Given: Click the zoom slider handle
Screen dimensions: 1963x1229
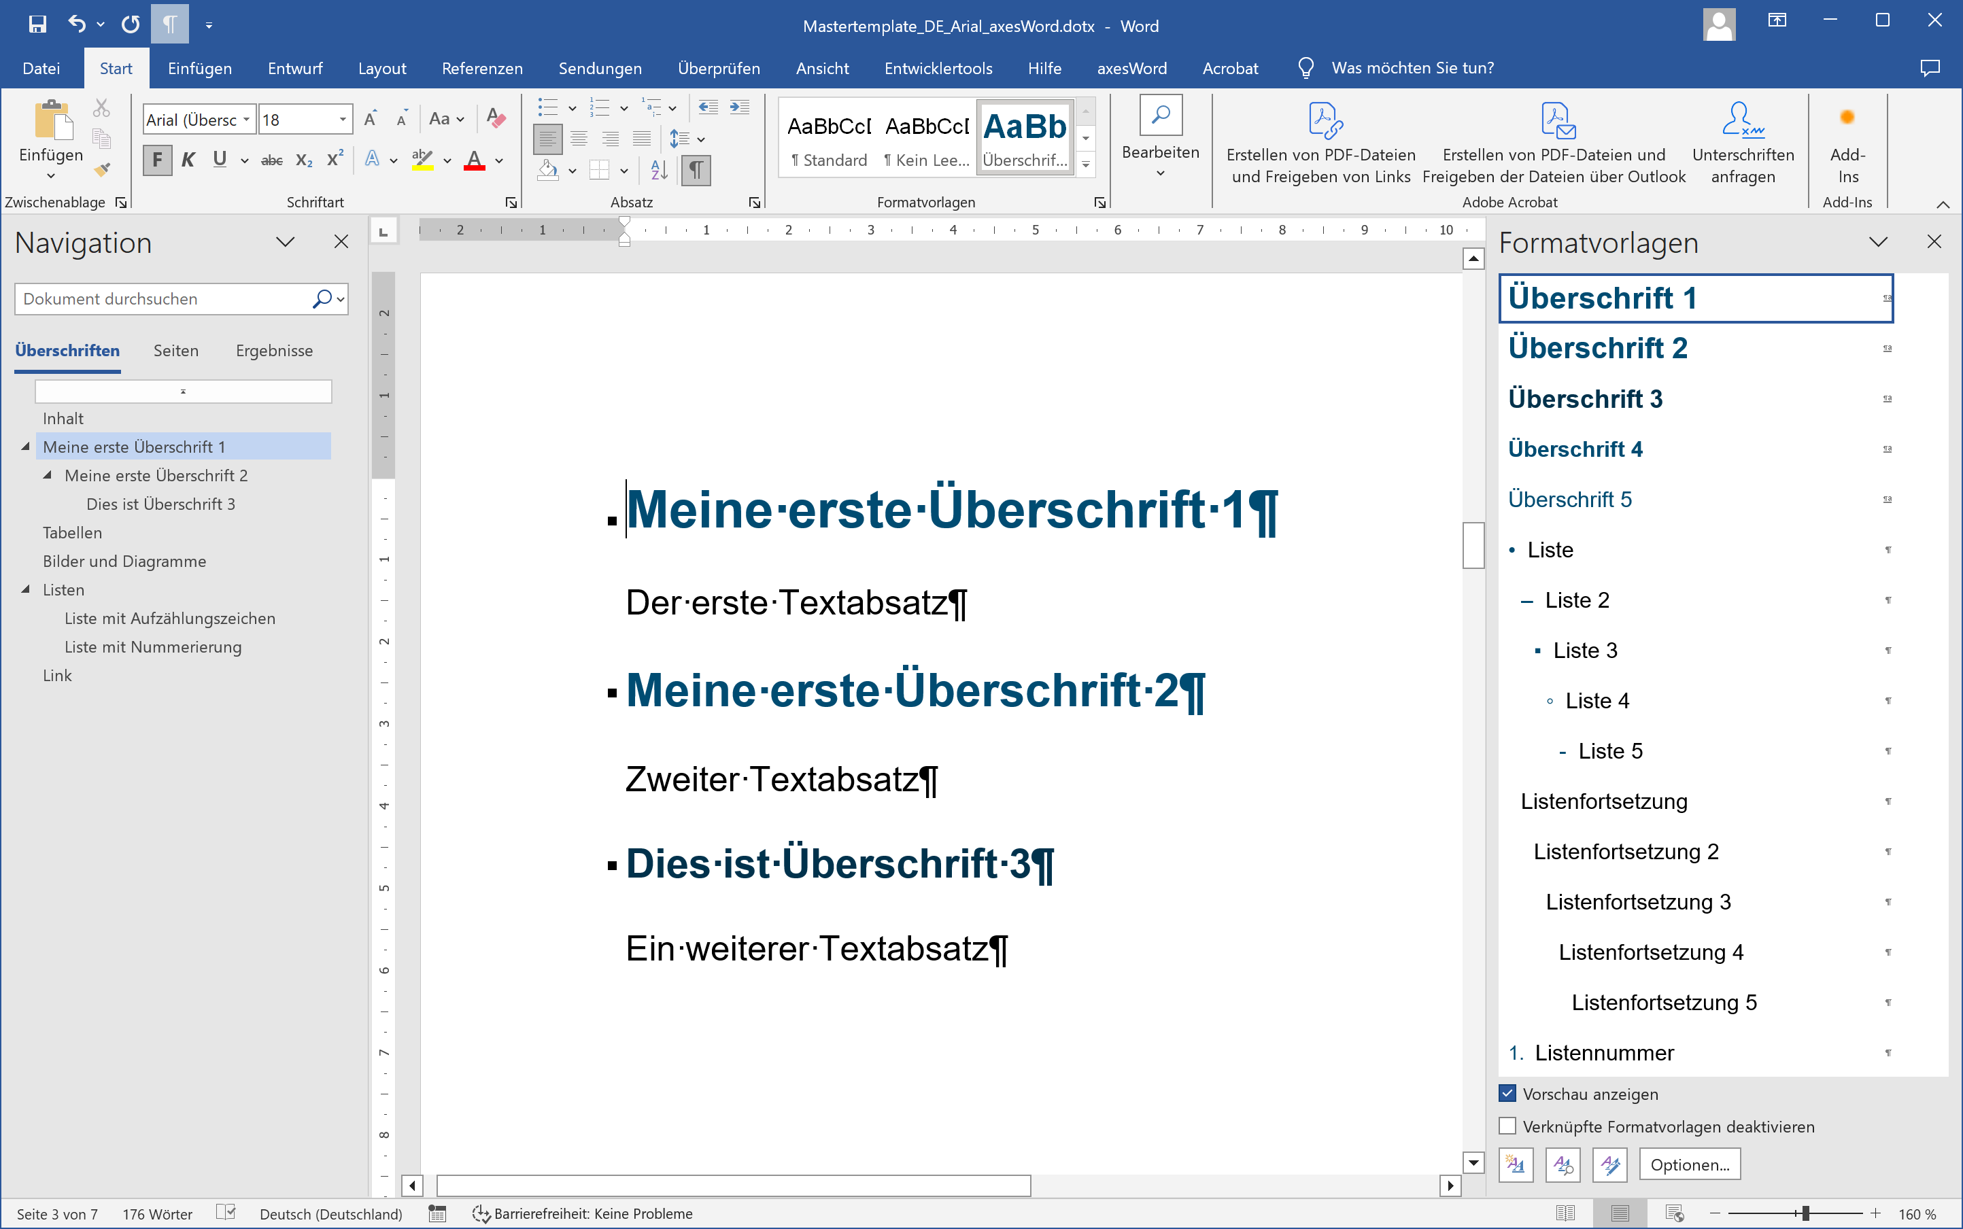Looking at the screenshot, I should pyautogui.click(x=1805, y=1213).
